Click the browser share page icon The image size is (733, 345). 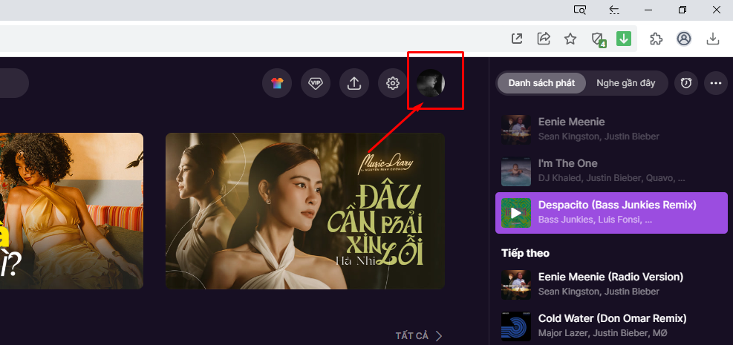(x=543, y=39)
